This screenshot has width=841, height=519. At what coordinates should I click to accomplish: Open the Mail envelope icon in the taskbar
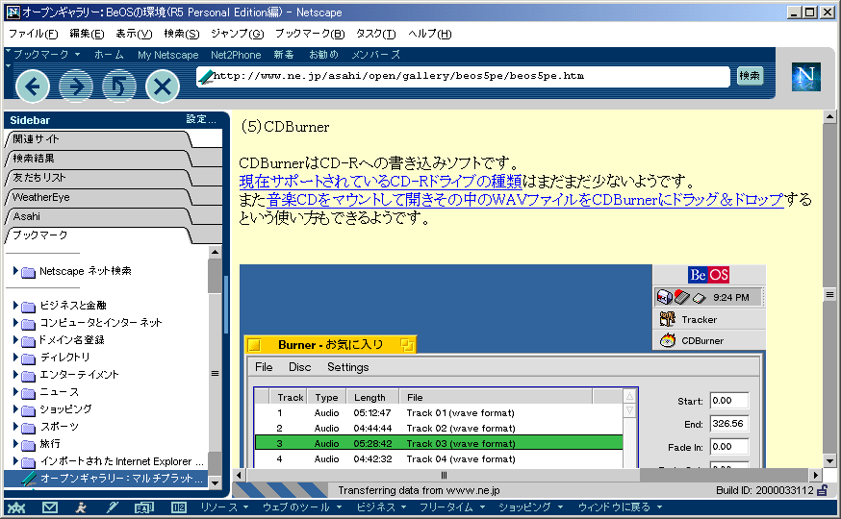50,507
